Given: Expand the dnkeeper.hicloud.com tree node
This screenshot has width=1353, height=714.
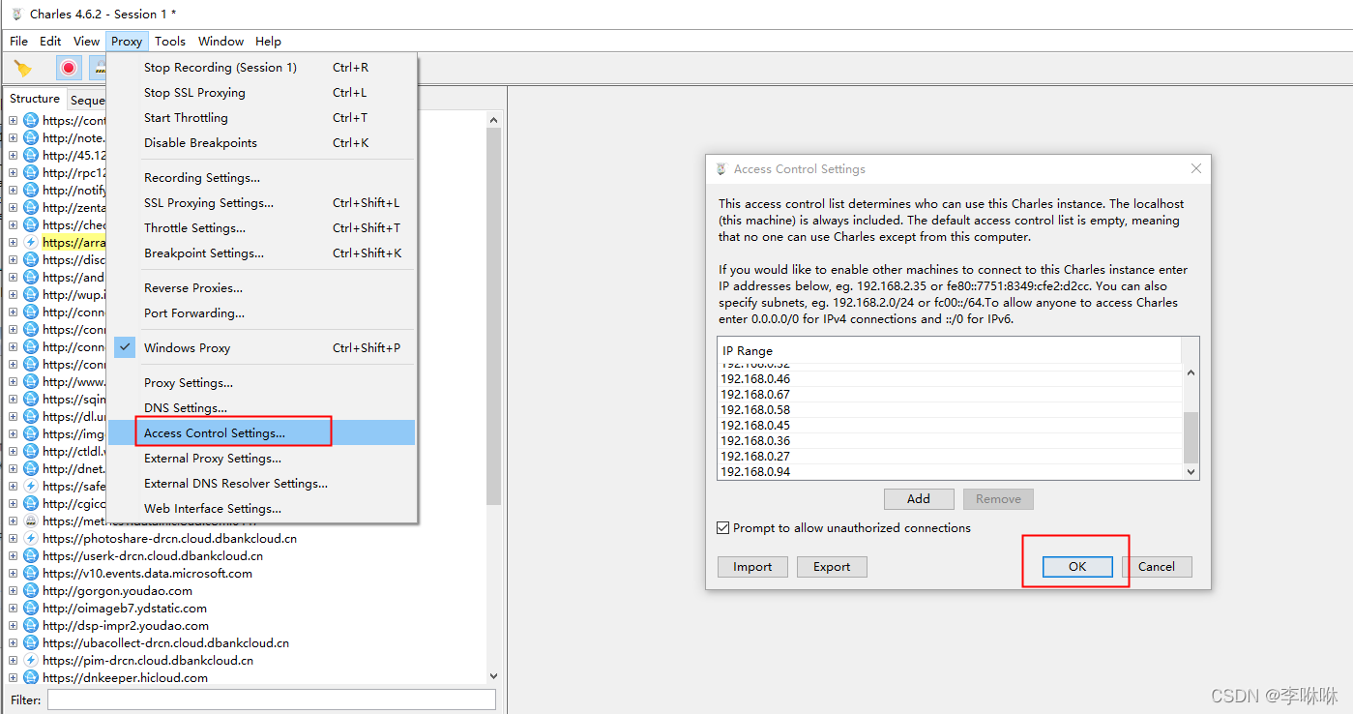Looking at the screenshot, I should pos(13,678).
